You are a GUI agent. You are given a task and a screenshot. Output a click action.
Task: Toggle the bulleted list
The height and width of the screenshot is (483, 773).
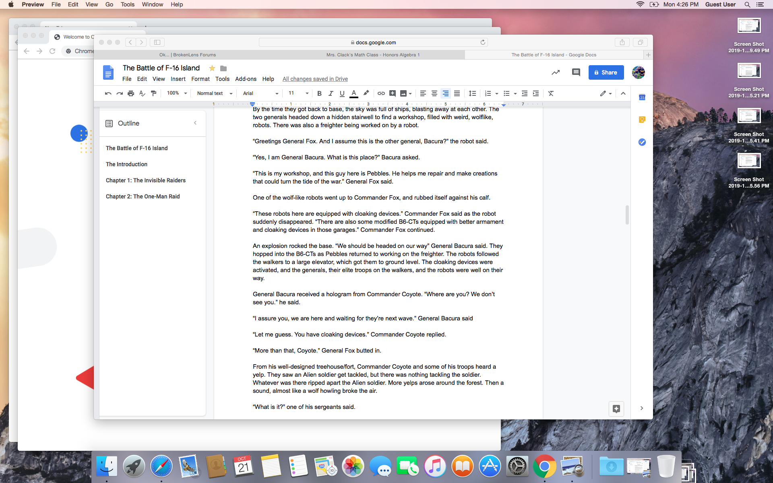[x=506, y=93]
